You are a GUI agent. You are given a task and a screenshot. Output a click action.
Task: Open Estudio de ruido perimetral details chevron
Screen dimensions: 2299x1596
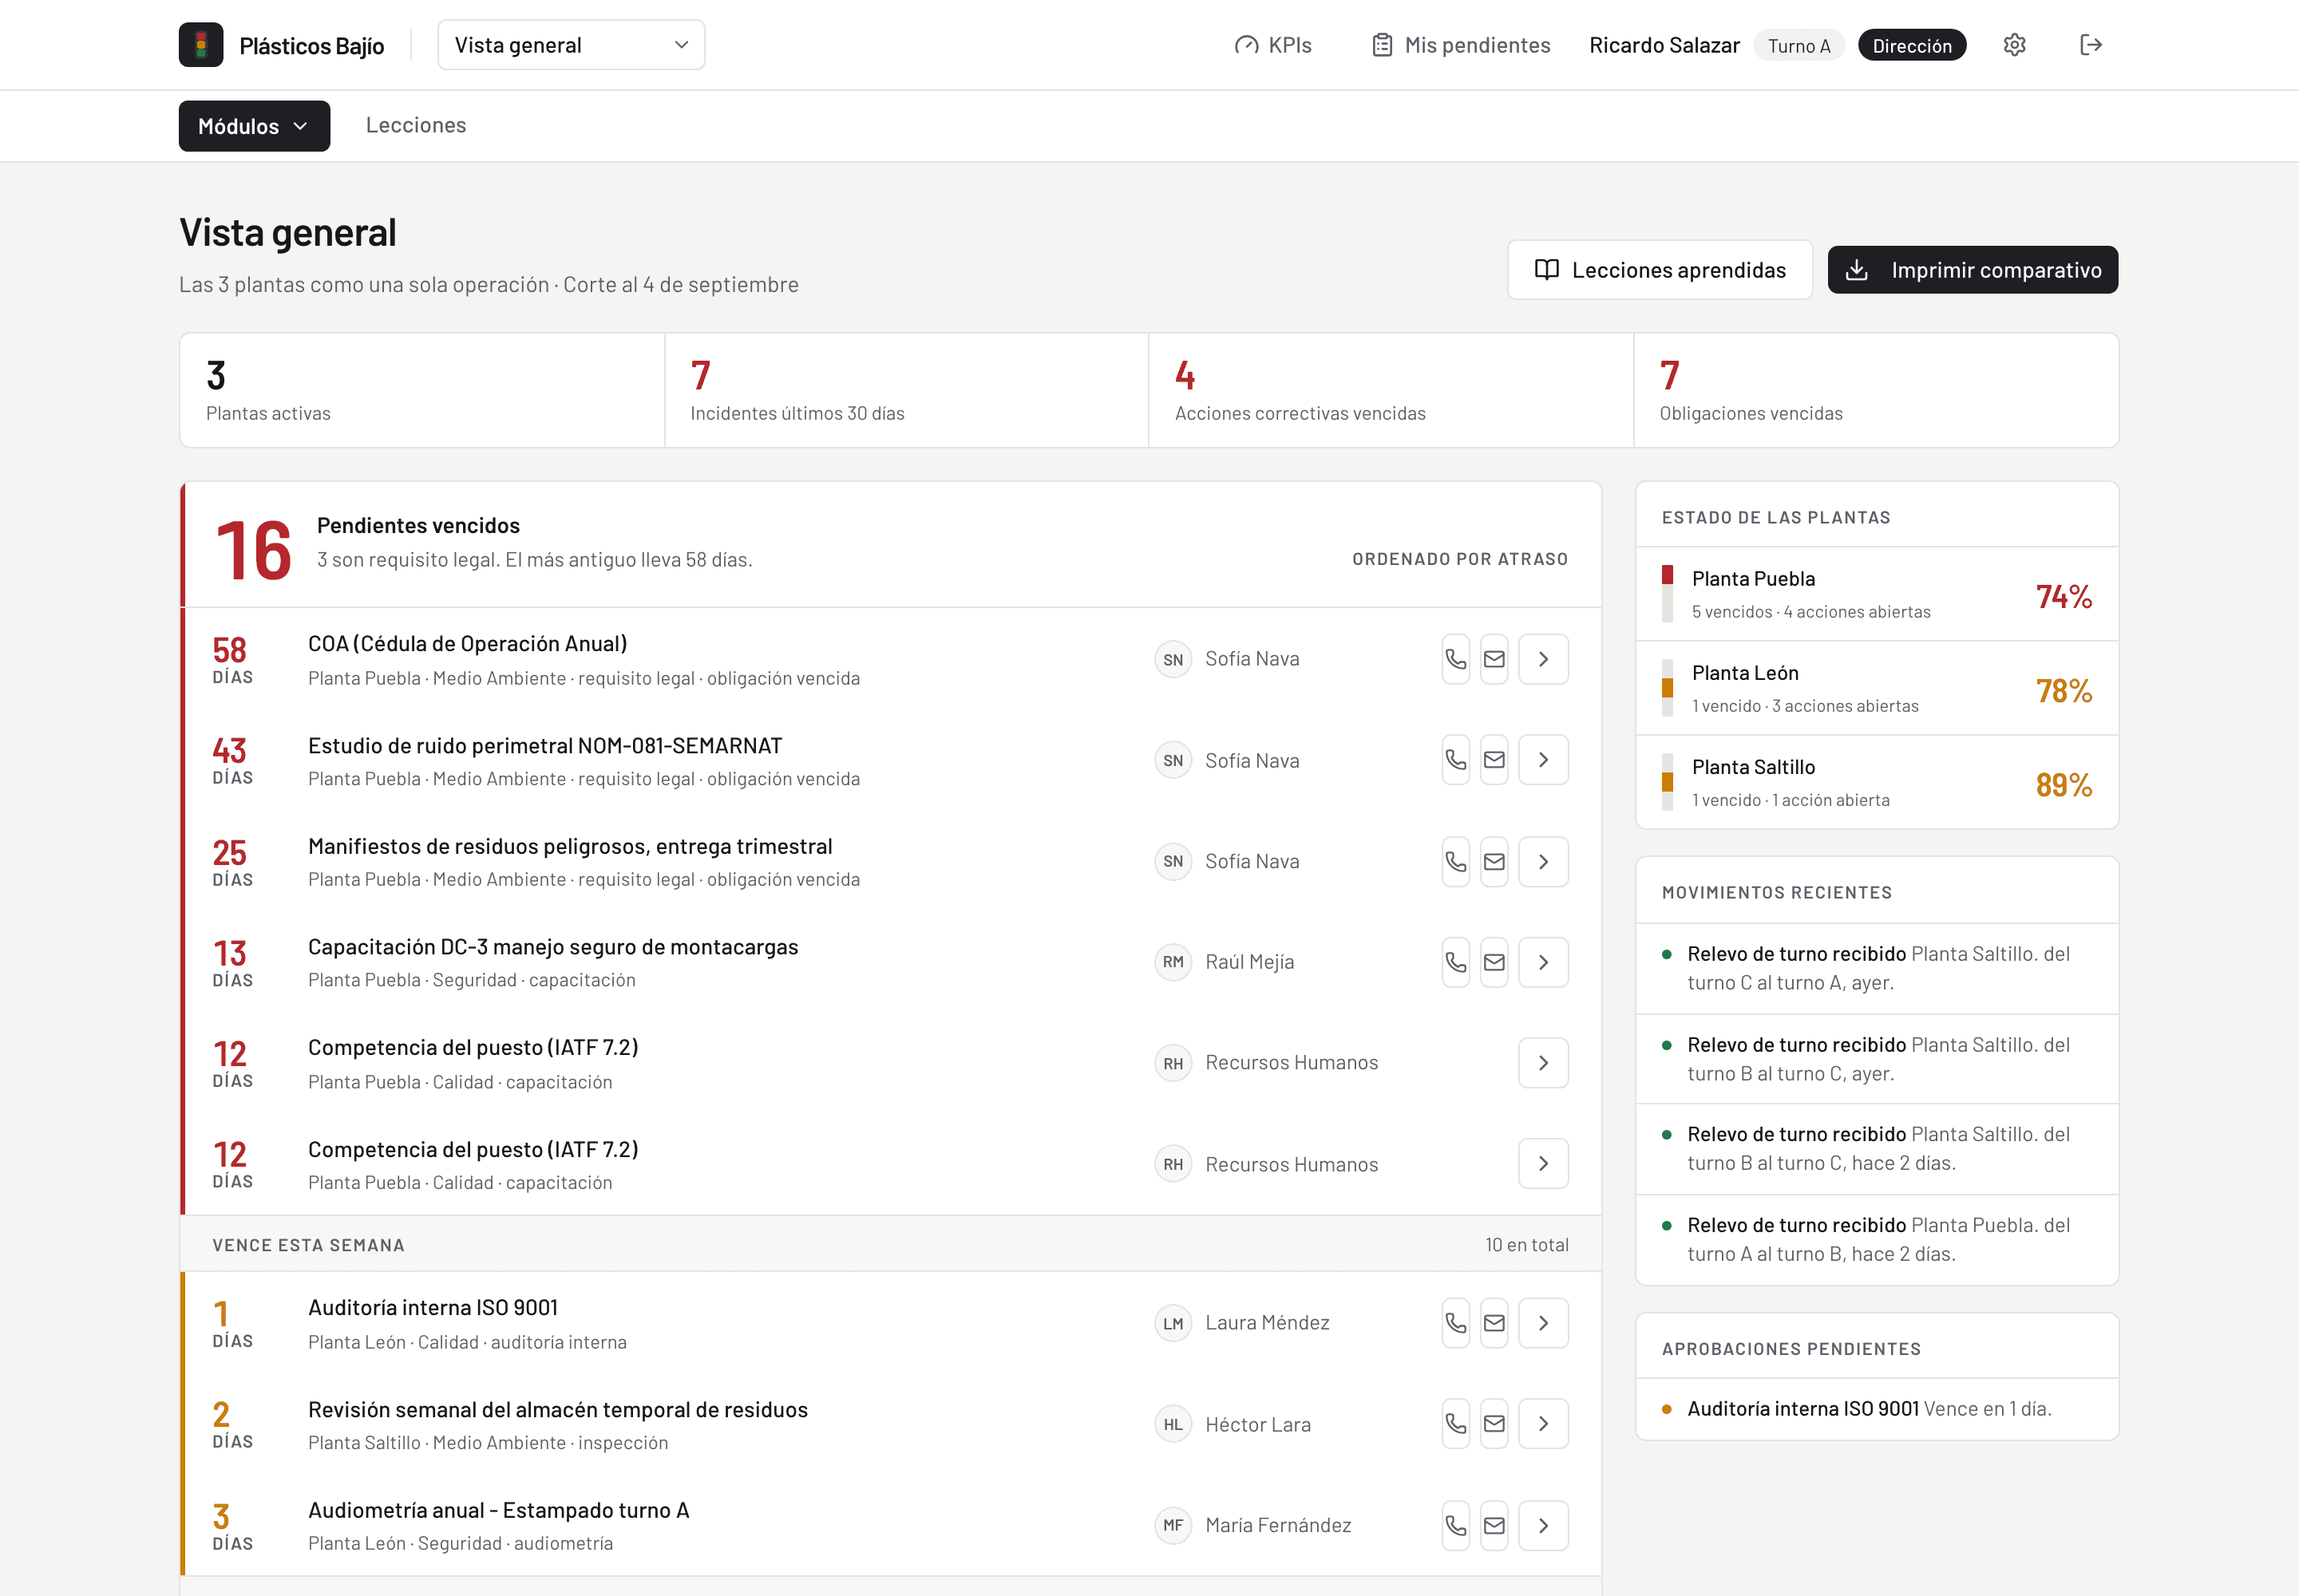click(1544, 760)
